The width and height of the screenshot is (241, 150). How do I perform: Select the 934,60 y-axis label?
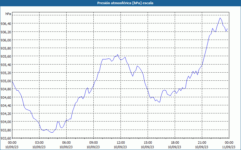[x=6, y=97]
